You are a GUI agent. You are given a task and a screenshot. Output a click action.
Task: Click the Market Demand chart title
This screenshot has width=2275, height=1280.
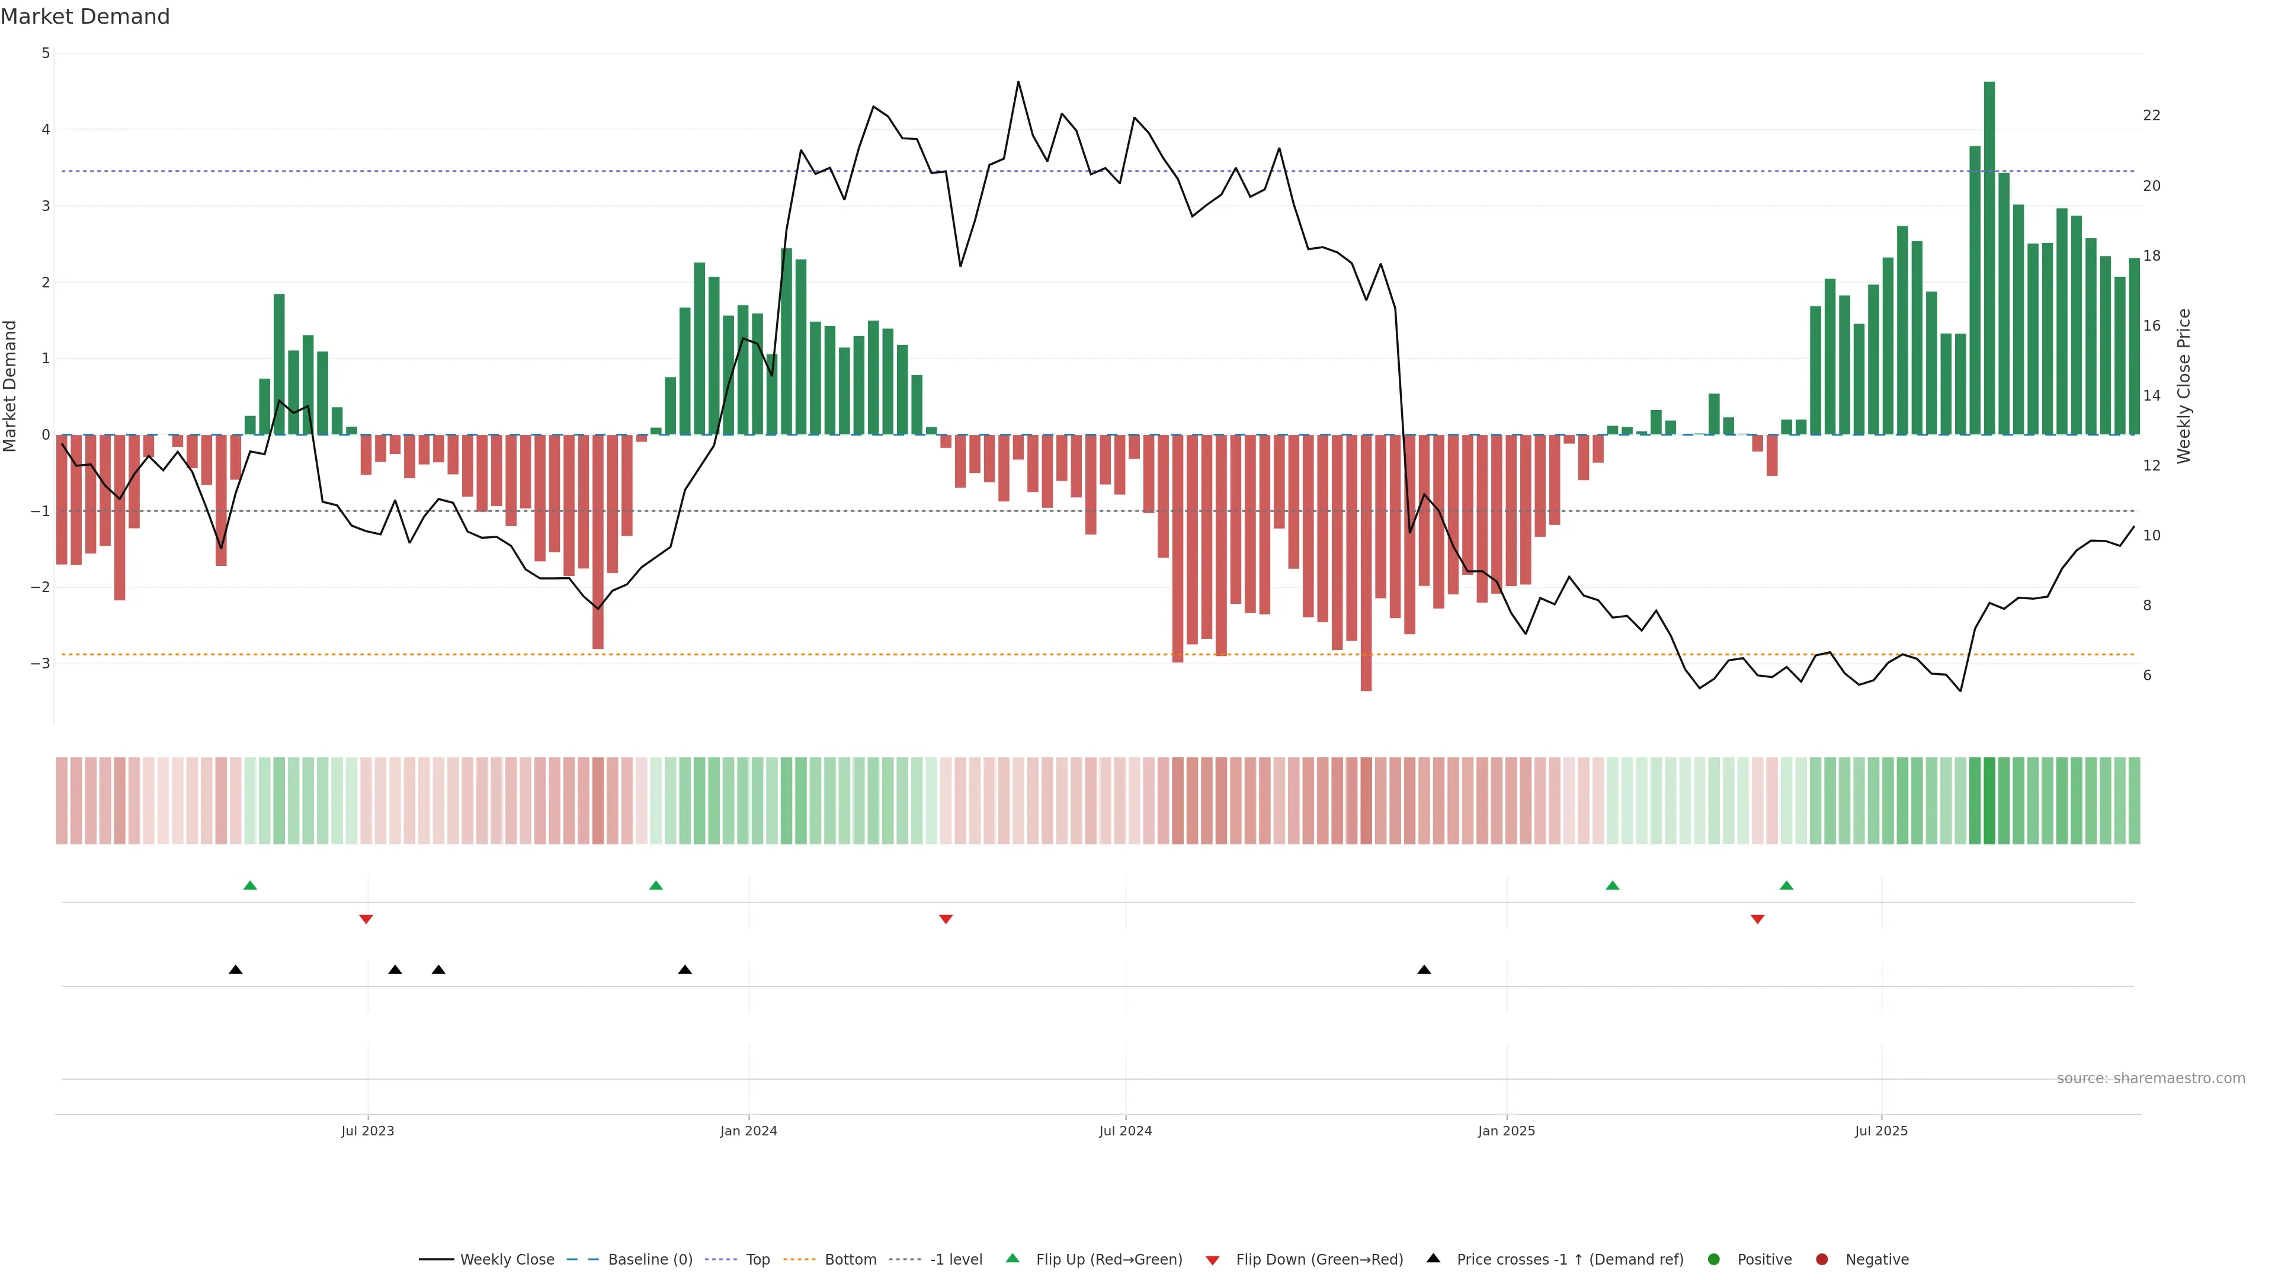pos(85,17)
